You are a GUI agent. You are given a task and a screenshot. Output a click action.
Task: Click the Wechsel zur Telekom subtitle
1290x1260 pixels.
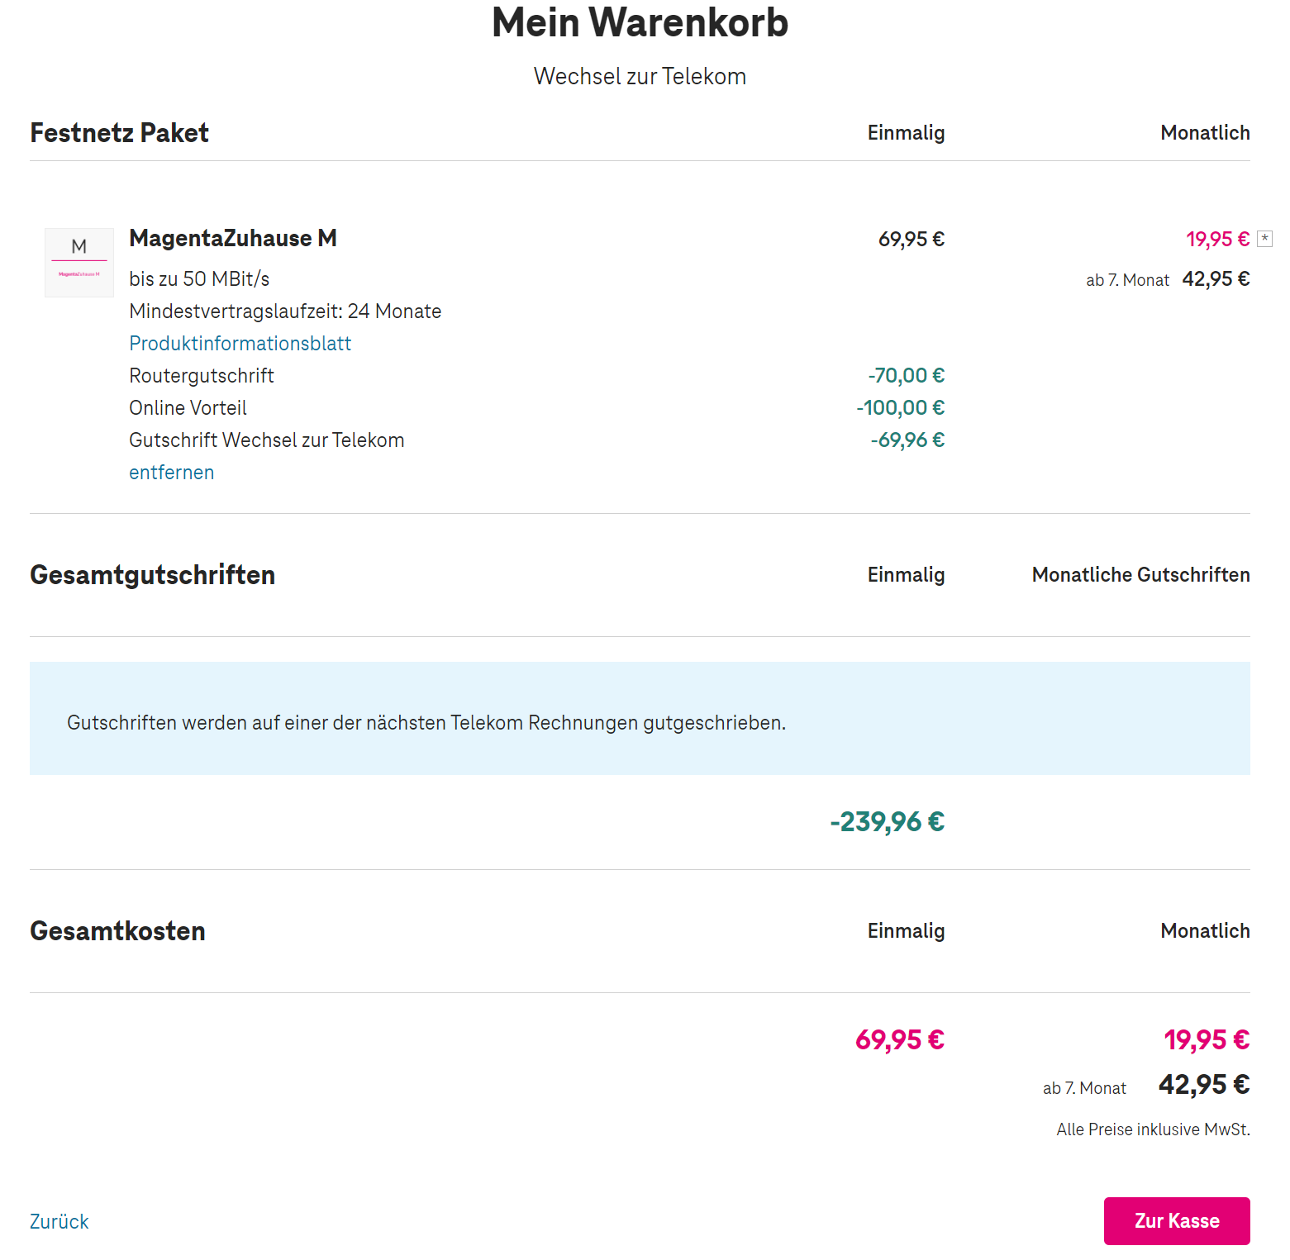(x=640, y=77)
